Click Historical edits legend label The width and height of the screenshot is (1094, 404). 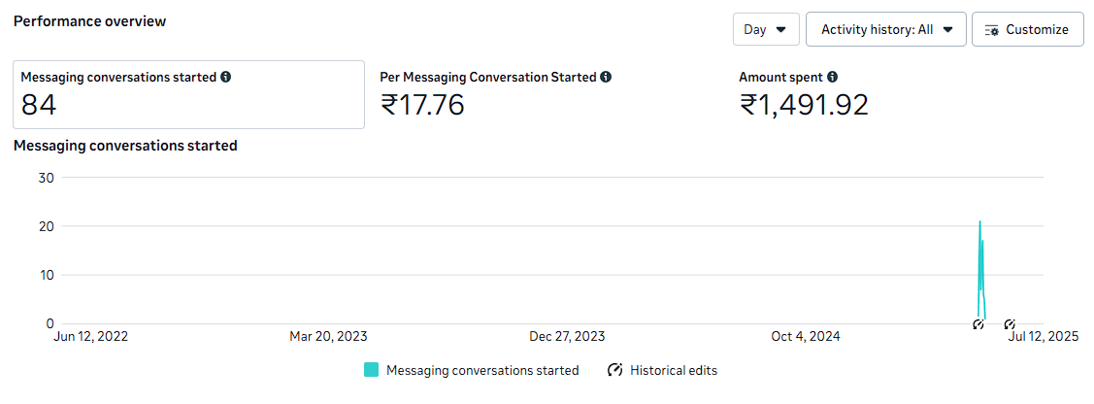[x=674, y=371]
